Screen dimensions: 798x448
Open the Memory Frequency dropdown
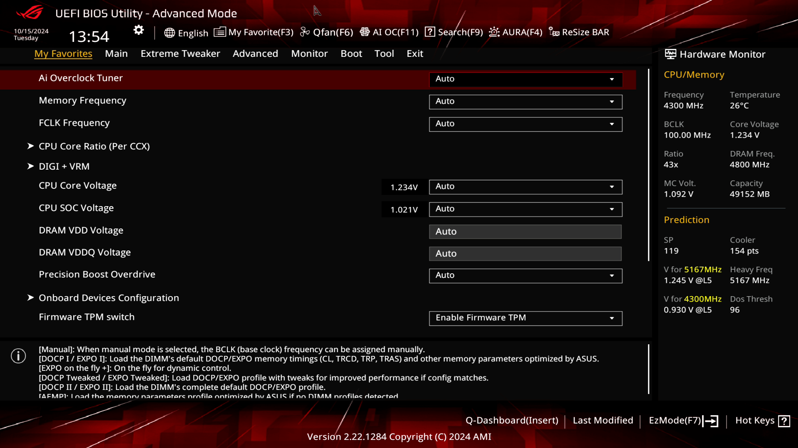(x=525, y=102)
